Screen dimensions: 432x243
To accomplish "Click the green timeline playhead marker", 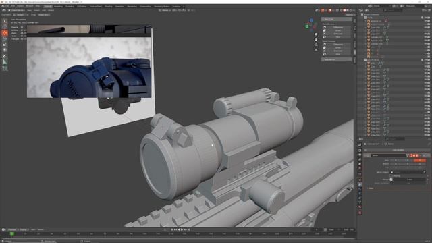I will pyautogui.click(x=12, y=234).
